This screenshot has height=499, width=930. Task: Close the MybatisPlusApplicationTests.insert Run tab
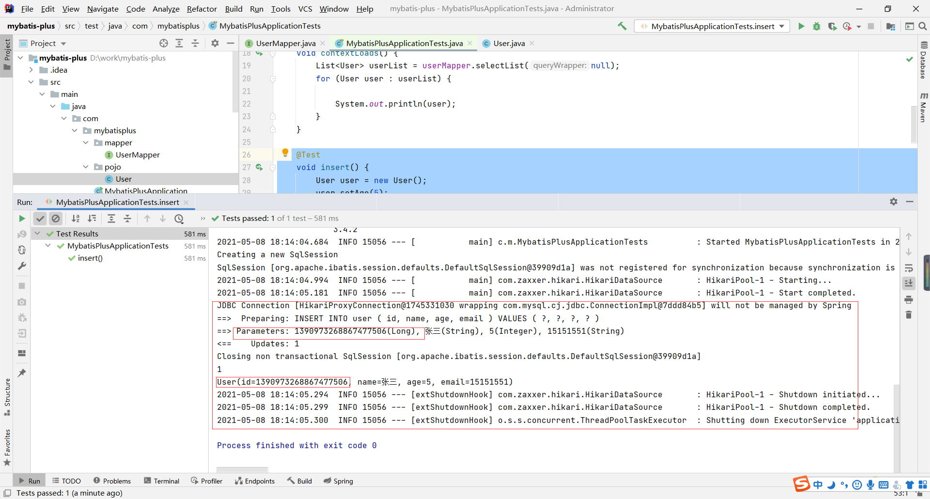point(186,203)
